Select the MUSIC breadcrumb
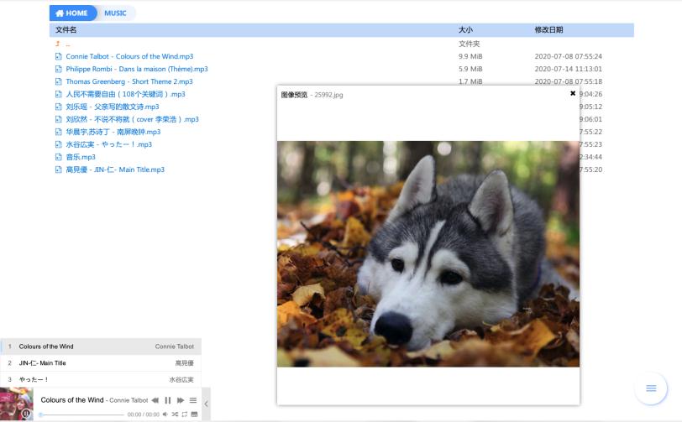Viewport: 682px width, 422px height. (x=115, y=13)
